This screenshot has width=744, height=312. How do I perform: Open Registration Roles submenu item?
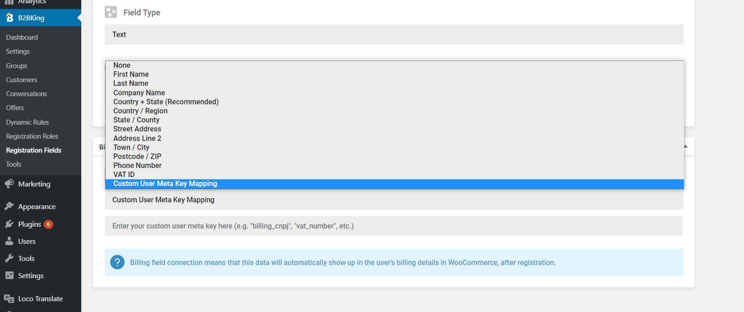(x=32, y=136)
